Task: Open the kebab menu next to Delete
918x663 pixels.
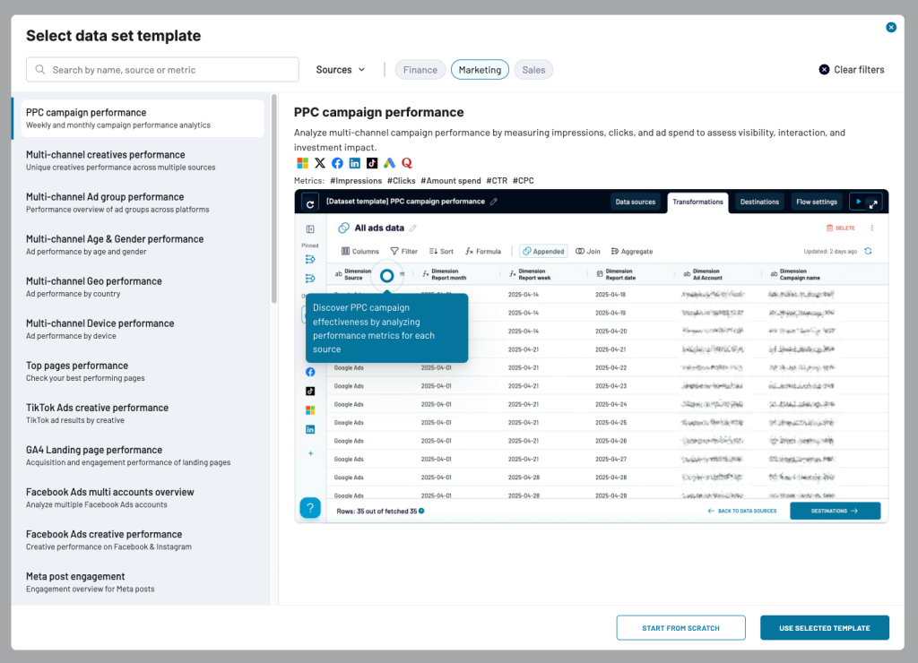Action: 872,228
